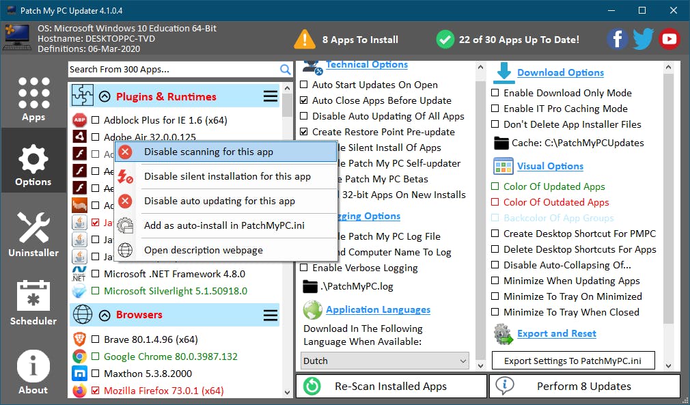The image size is (690, 405).
Task: Open Plugins & Runtimes hamburger menu
Action: pyautogui.click(x=270, y=96)
